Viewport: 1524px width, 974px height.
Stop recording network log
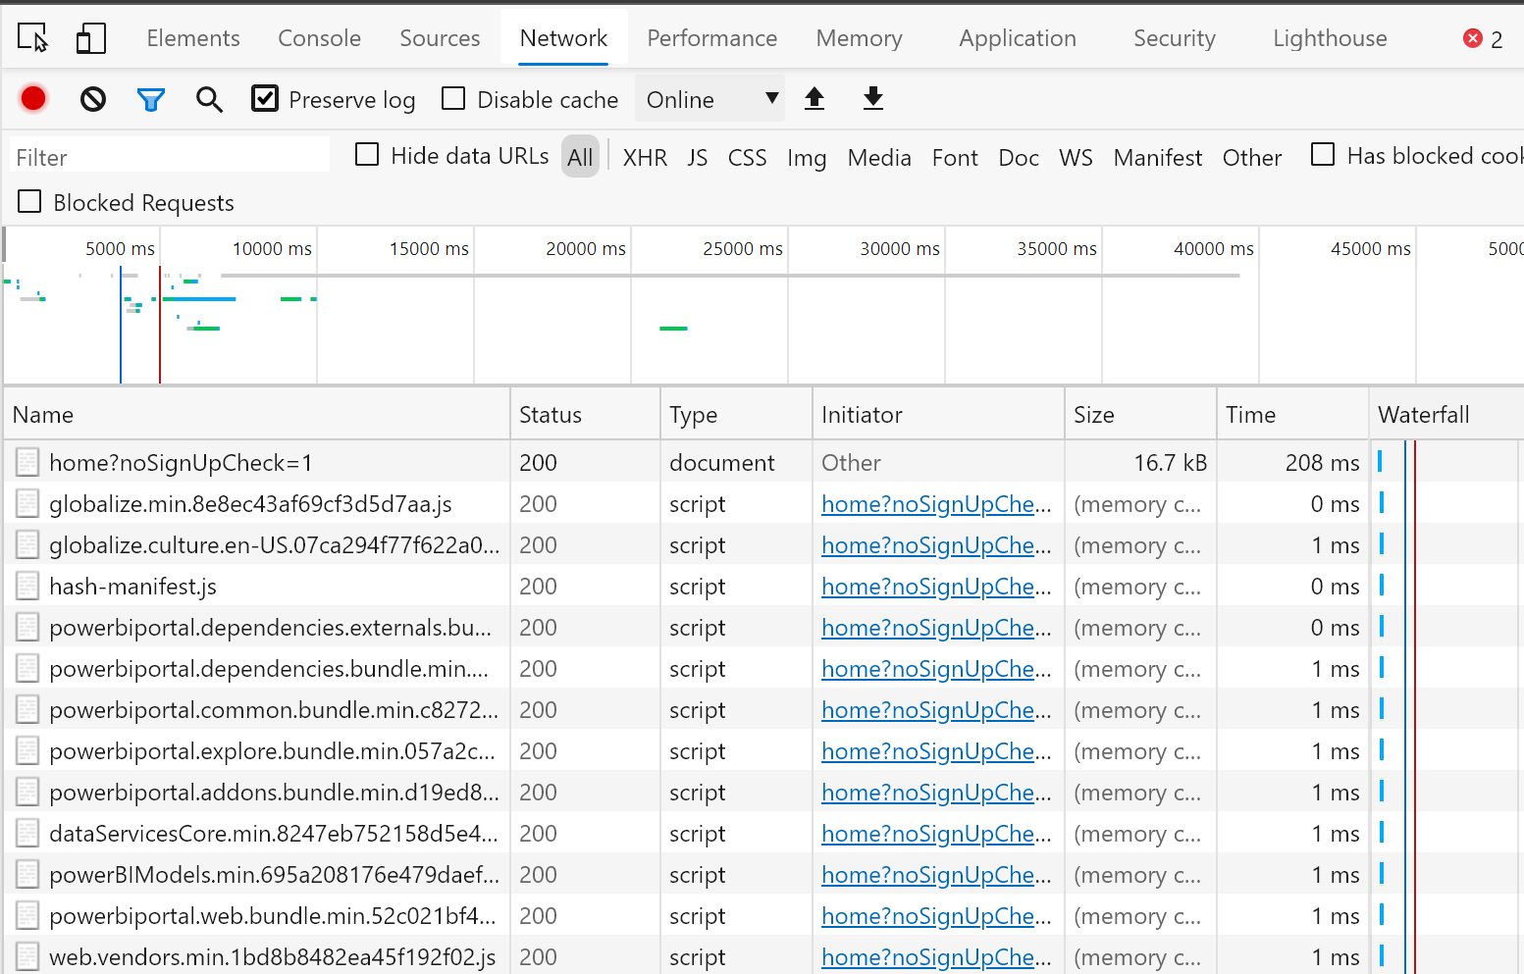(33, 98)
